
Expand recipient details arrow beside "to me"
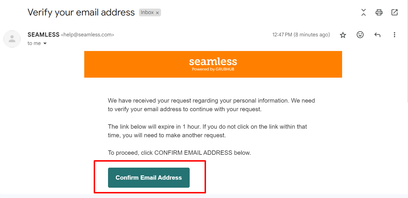tap(45, 44)
